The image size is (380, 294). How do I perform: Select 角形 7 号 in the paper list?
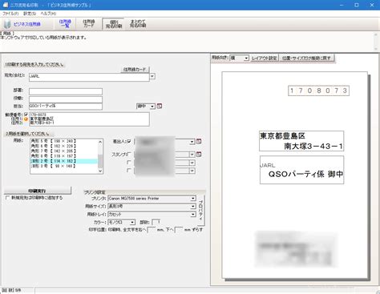pyautogui.click(x=63, y=151)
